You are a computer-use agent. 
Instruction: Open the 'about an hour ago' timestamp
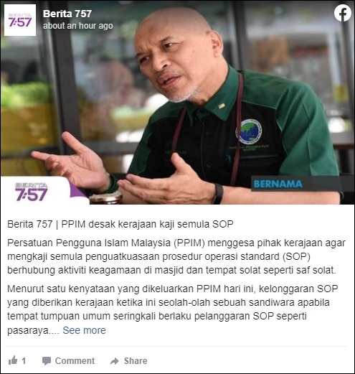point(78,26)
